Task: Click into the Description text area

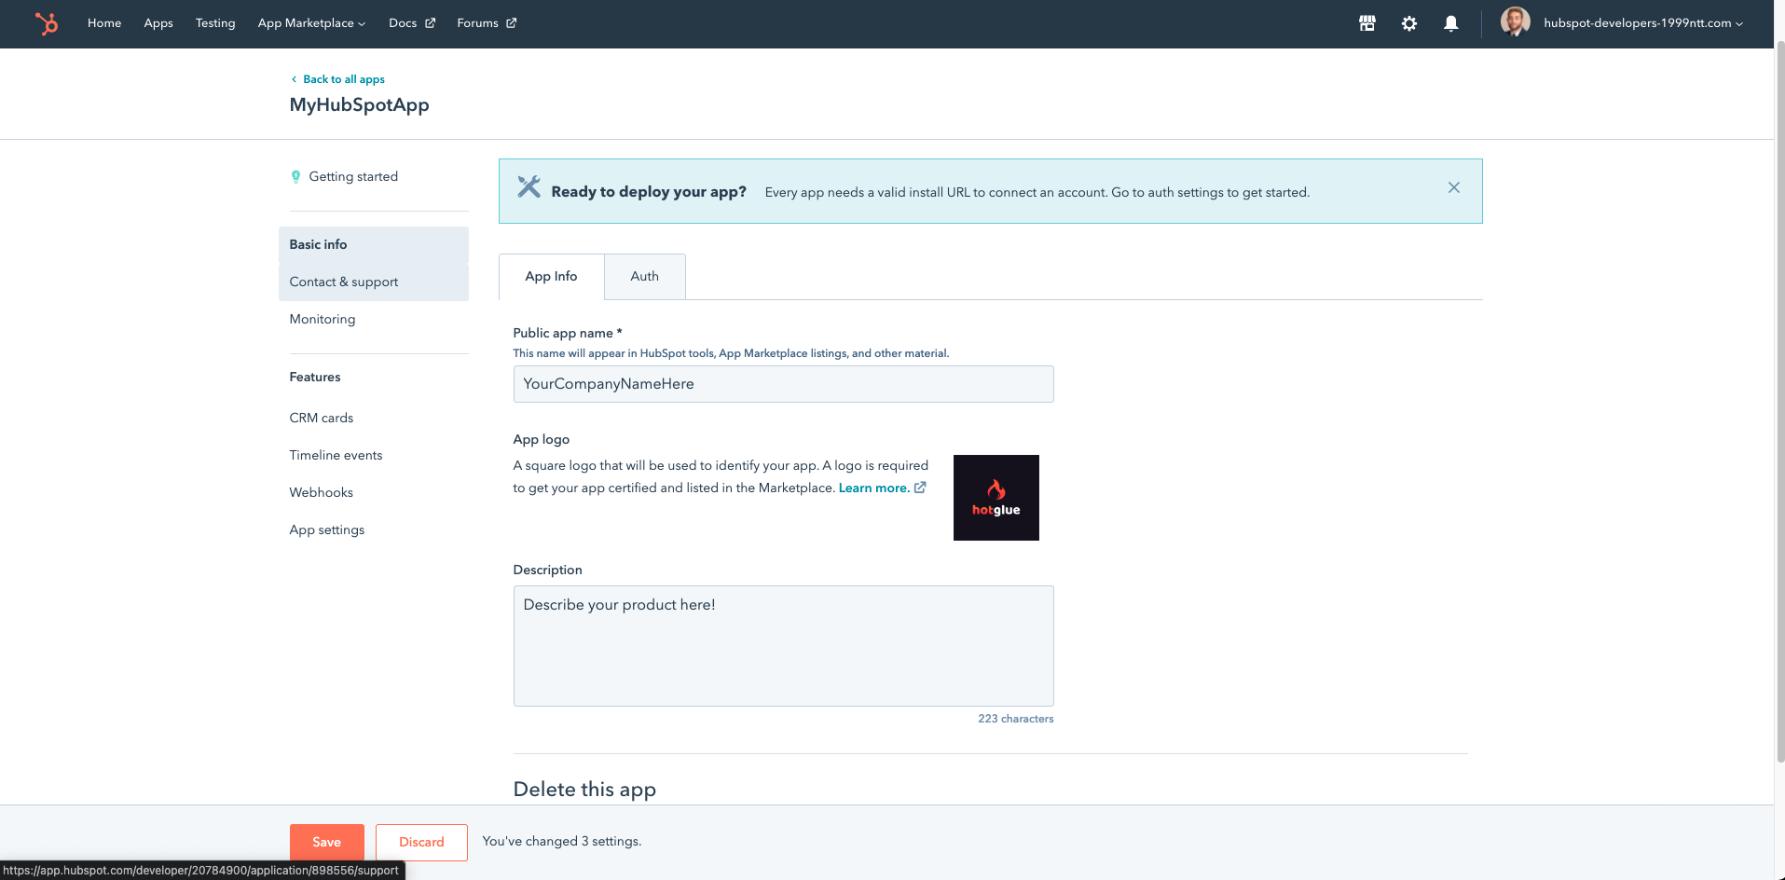Action: coord(783,646)
